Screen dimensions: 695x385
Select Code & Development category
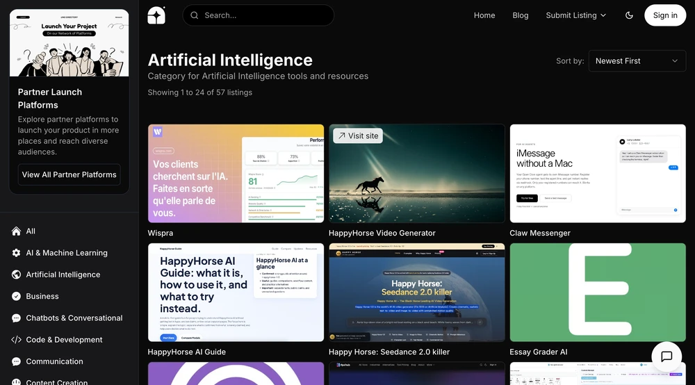tap(64, 340)
